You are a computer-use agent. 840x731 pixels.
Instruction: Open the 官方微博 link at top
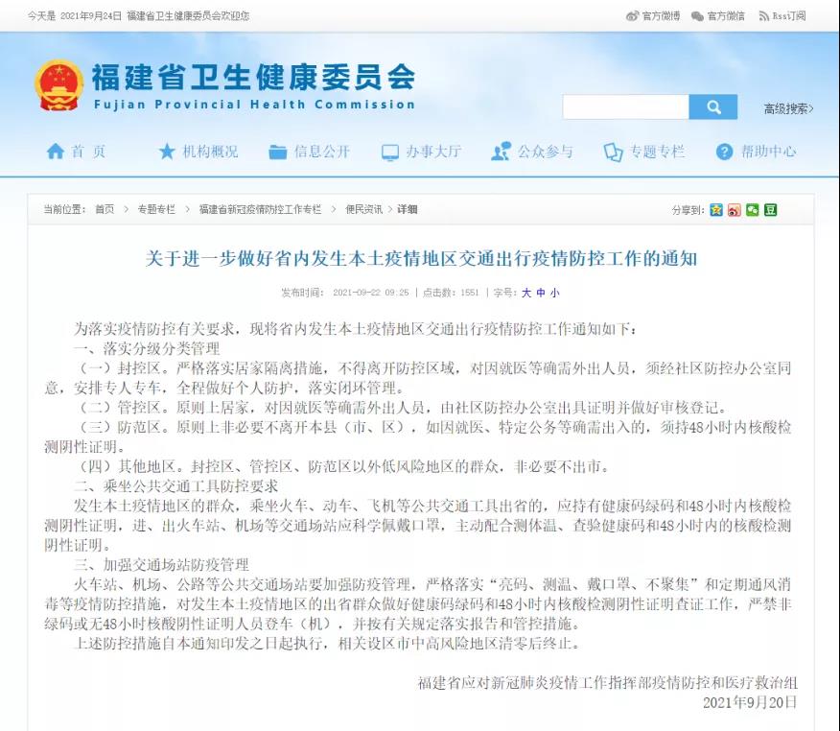[653, 16]
